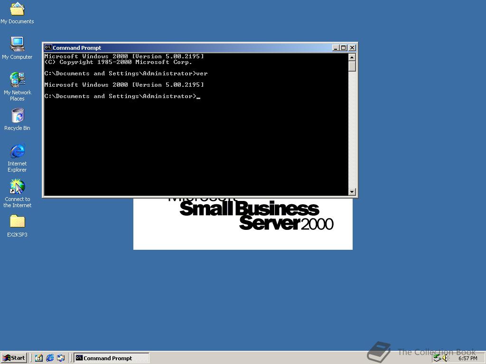Viewport: 486px width, 364px height.
Task: Click the volume speaker tray icon
Action: pos(446,358)
